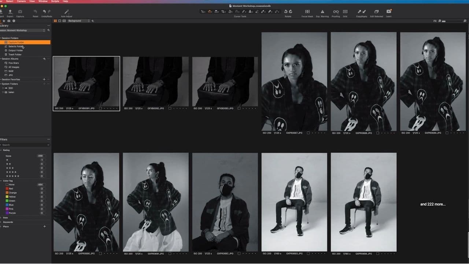Toggle color tag box for GXPR0691.JPG
469x264 pixels.
click(170, 253)
